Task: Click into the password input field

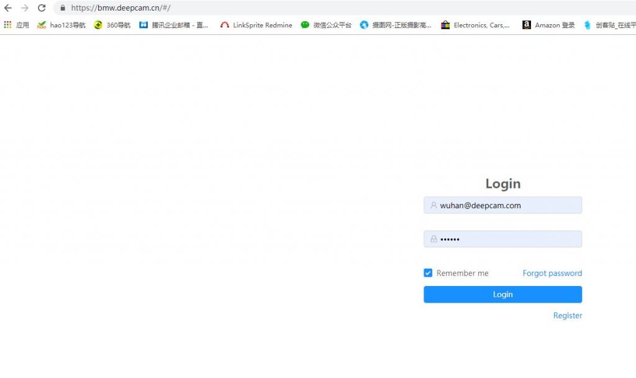Action: click(x=503, y=239)
